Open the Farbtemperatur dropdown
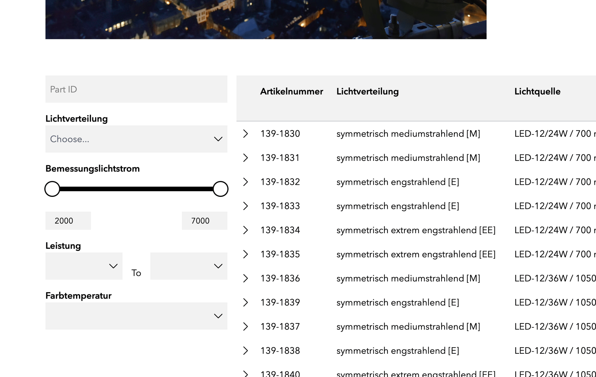Viewport: 596px width, 377px height. click(136, 316)
